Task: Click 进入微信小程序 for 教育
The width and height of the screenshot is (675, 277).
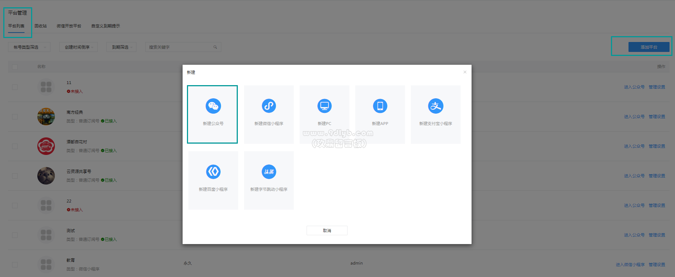Action: tap(630, 265)
